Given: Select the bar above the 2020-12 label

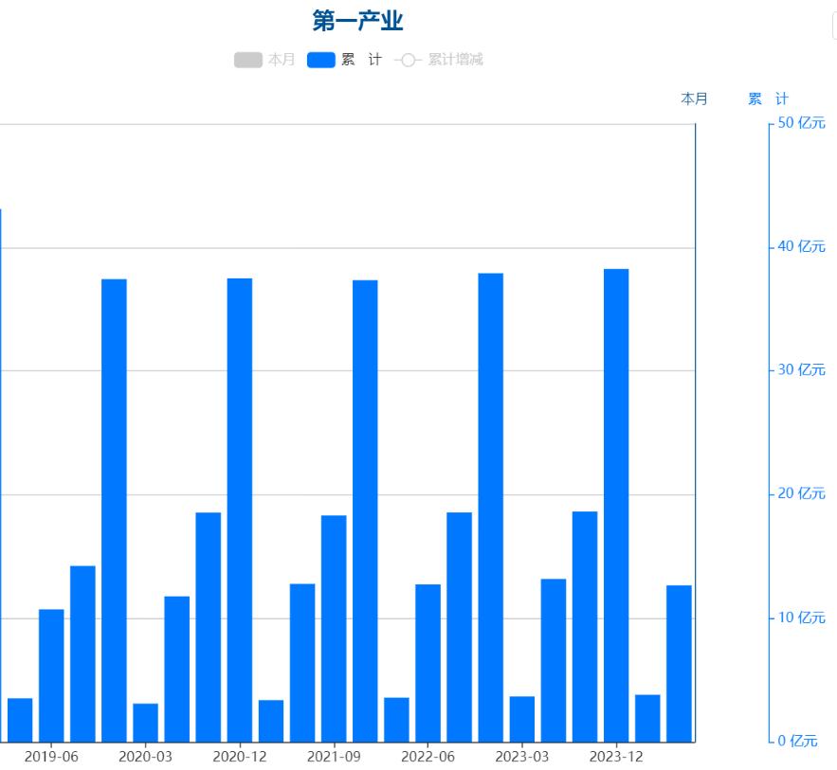Looking at the screenshot, I should click(x=240, y=510).
